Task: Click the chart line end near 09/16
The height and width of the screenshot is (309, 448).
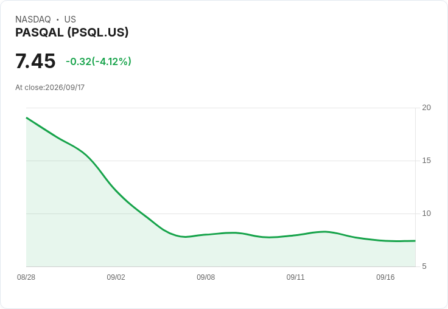Action: [x=415, y=241]
